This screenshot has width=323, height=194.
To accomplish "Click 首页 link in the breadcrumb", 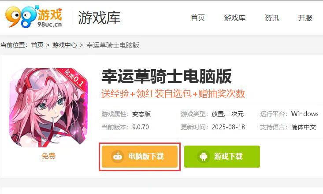I will click(x=37, y=45).
